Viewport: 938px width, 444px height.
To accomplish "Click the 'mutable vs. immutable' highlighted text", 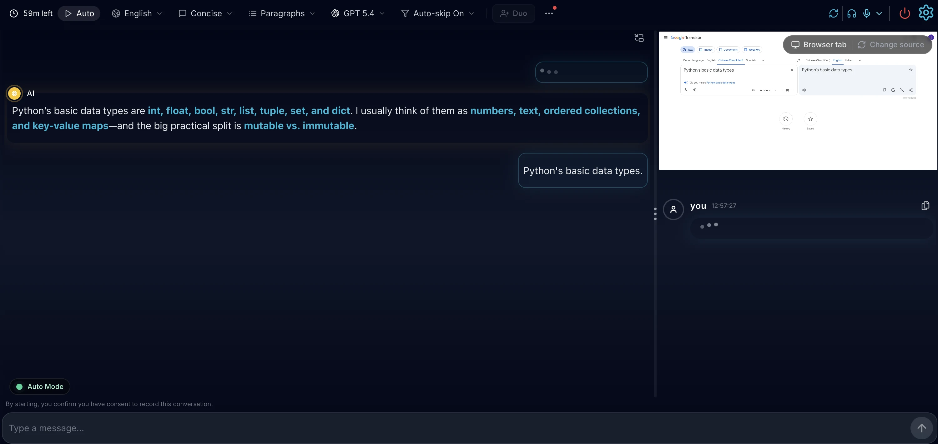I will point(299,126).
